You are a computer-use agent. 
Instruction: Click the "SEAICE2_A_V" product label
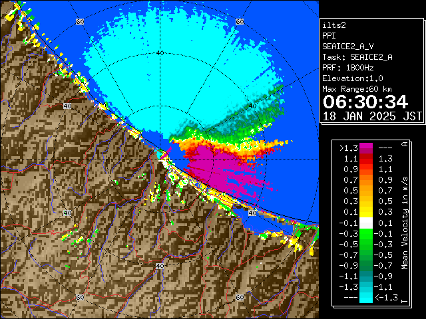pos(347,47)
